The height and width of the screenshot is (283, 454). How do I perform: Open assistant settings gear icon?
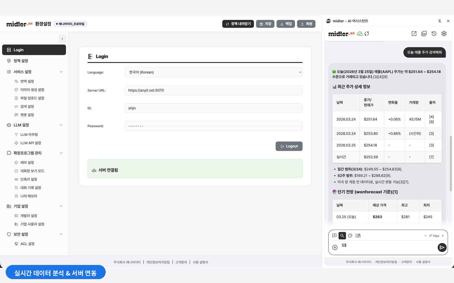pyautogui.click(x=444, y=34)
